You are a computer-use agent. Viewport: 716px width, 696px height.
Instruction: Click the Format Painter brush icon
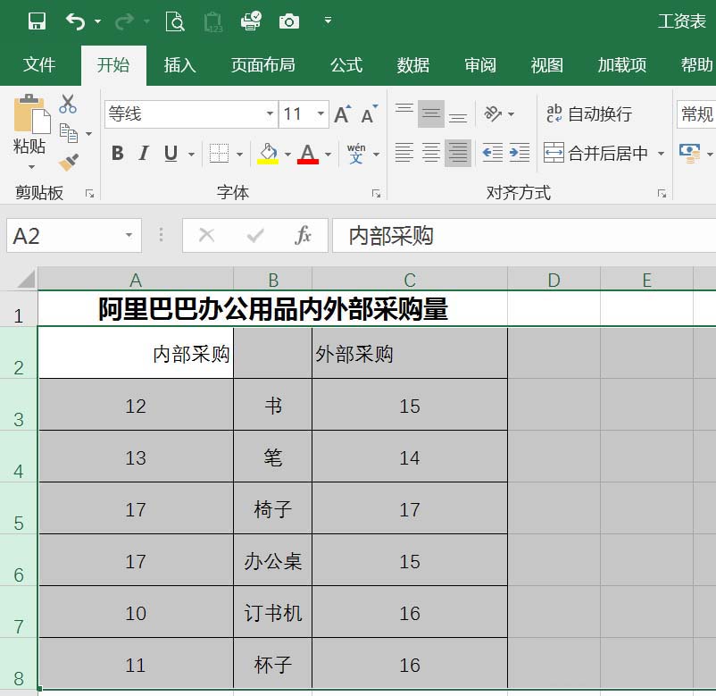click(x=69, y=163)
